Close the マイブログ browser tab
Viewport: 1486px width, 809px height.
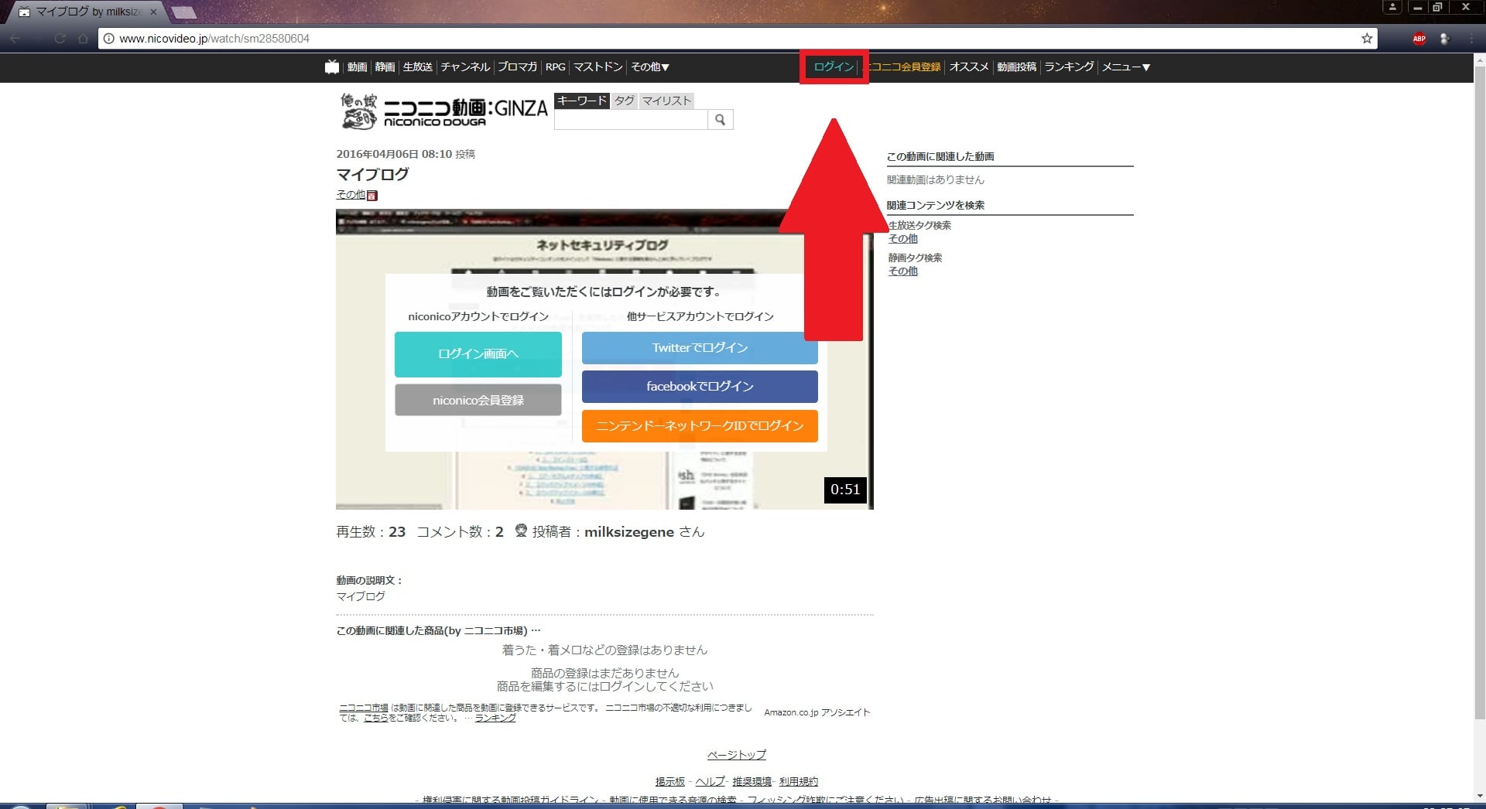pyautogui.click(x=153, y=12)
